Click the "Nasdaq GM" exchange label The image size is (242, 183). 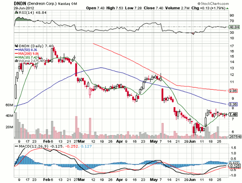pos(67,4)
